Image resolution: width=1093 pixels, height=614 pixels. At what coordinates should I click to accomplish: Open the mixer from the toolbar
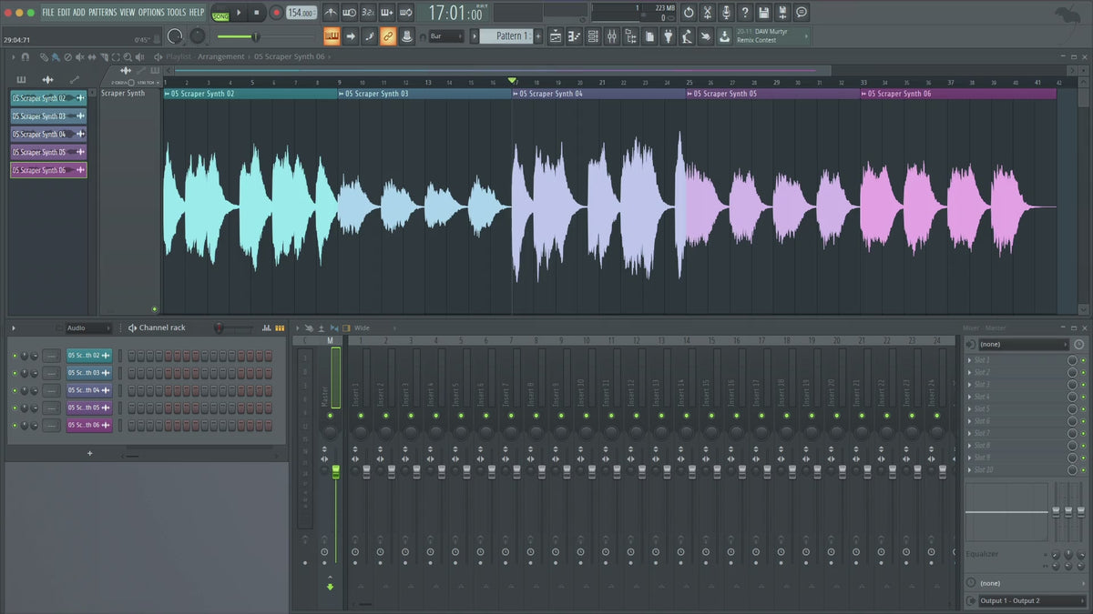point(611,36)
